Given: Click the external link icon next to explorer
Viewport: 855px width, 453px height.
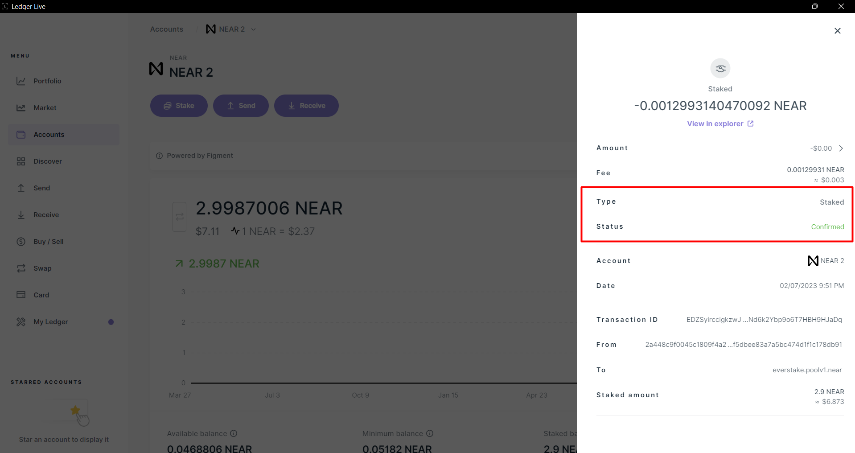Looking at the screenshot, I should tap(751, 124).
